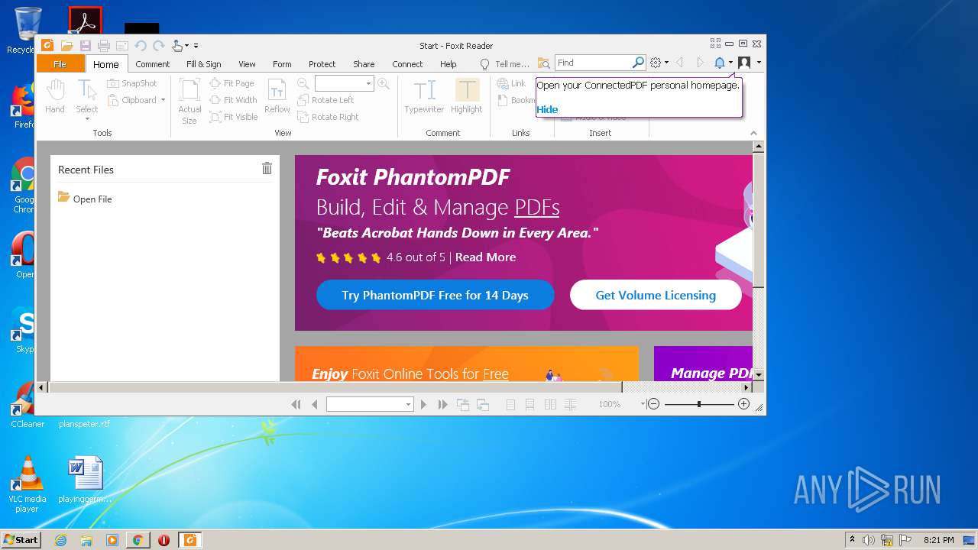Select the Highlight tool
This screenshot has height=550, width=978.
point(466,96)
